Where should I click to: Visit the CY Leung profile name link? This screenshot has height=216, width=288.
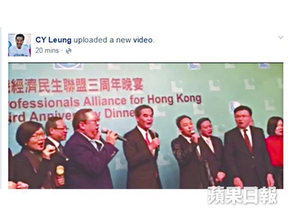pyautogui.click(x=53, y=40)
